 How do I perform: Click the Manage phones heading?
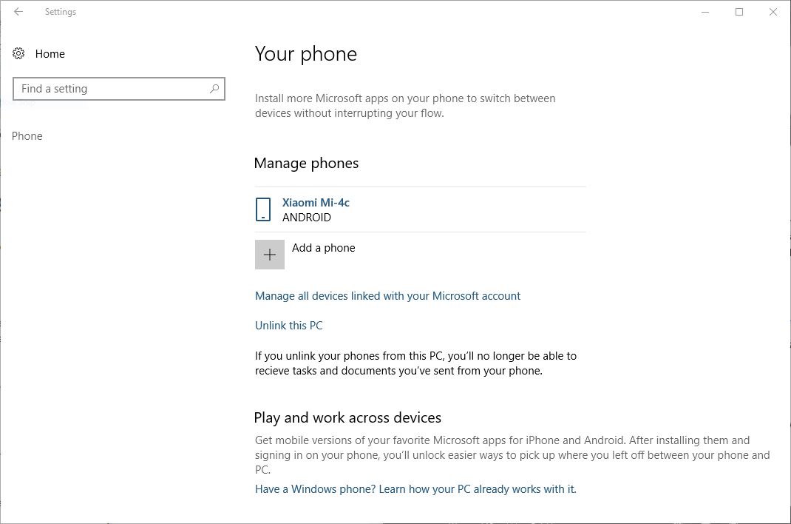coord(306,163)
